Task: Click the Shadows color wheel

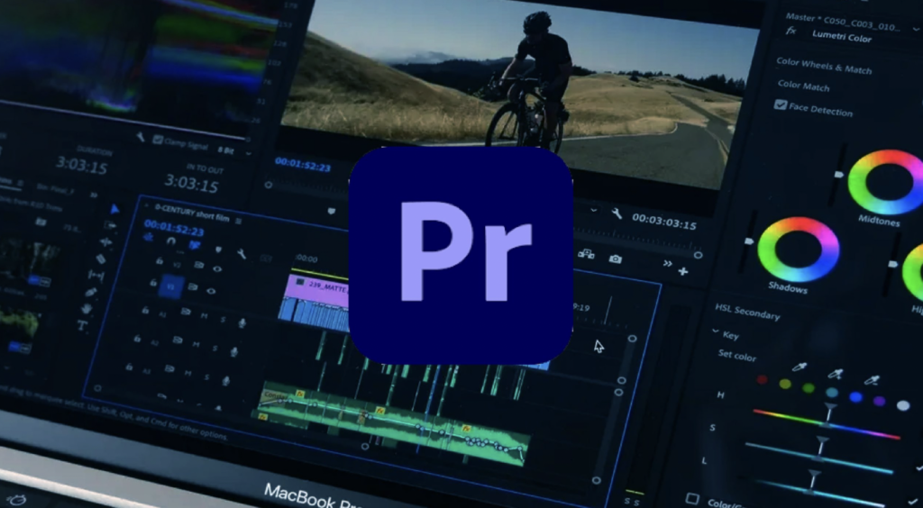Action: point(799,249)
